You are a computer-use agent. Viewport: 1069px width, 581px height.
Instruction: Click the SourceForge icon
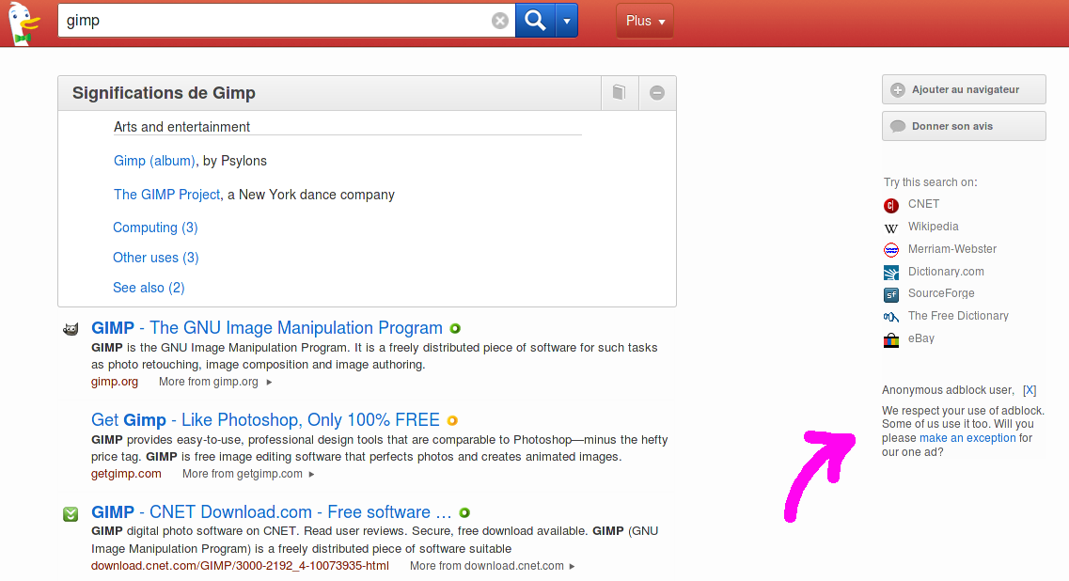(891, 294)
